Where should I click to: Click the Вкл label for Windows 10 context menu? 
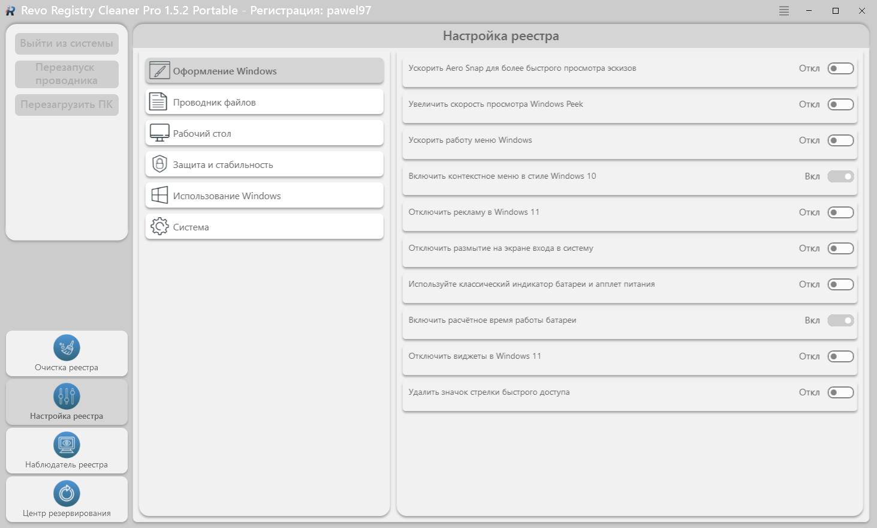pyautogui.click(x=812, y=176)
